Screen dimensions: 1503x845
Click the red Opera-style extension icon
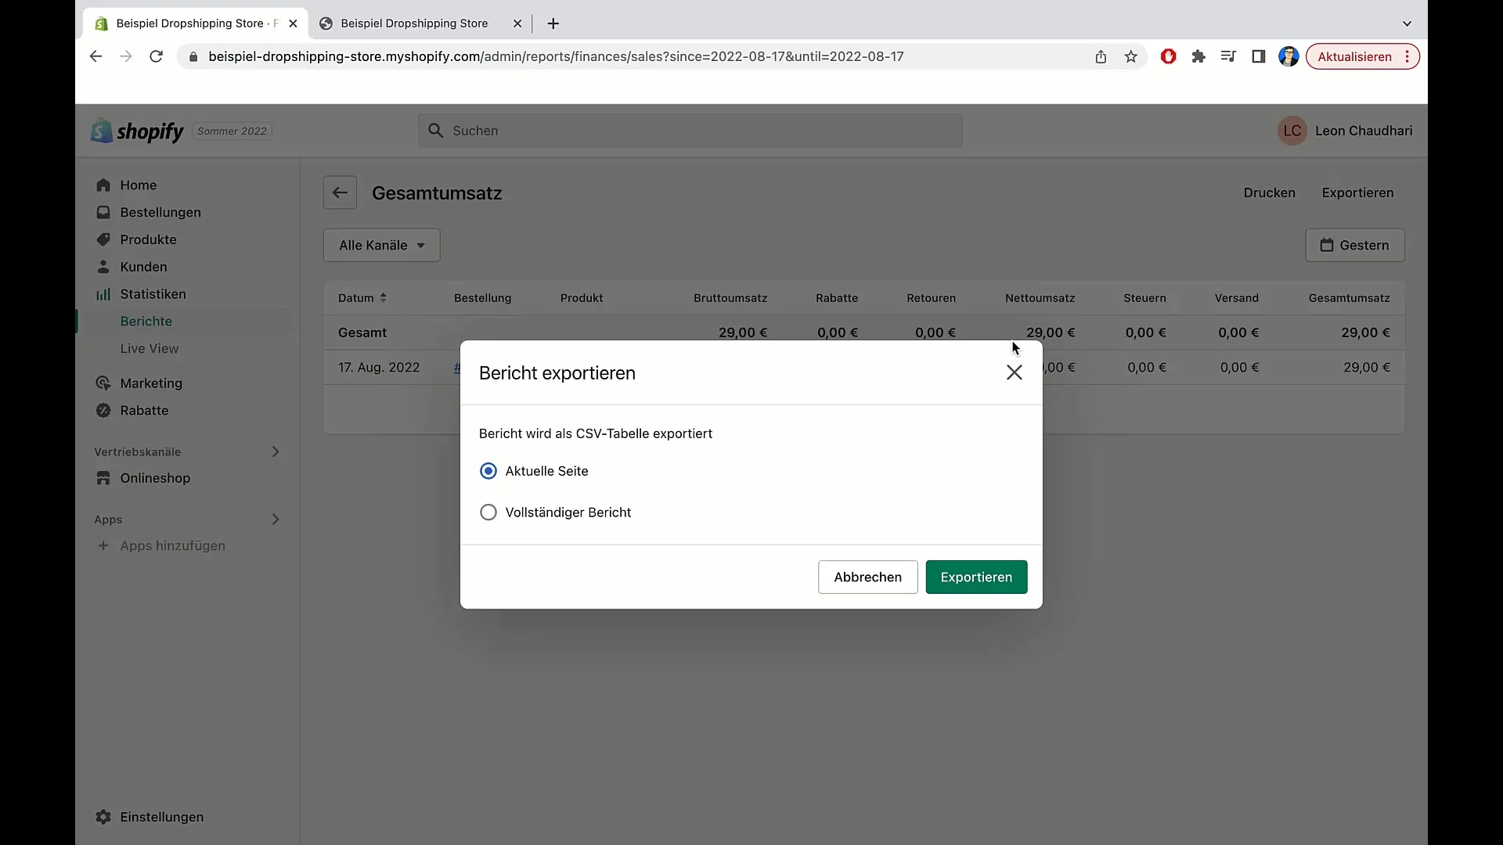1168,56
